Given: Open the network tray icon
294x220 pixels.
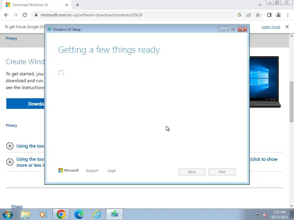Looking at the screenshot, I should tap(258, 215).
